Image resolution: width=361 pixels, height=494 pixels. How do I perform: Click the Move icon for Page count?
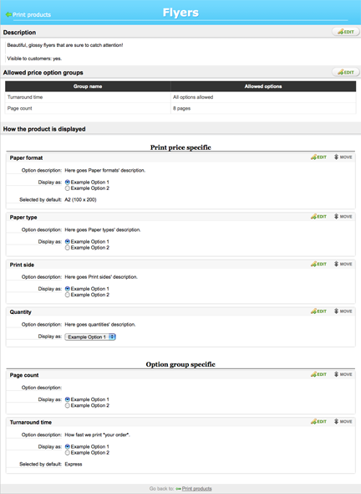point(343,374)
